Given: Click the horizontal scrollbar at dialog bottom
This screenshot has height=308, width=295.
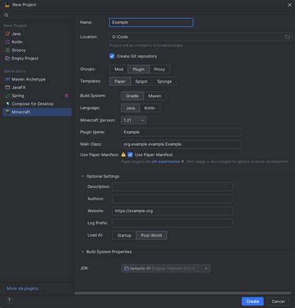Looking at the screenshot, I should [182, 293].
